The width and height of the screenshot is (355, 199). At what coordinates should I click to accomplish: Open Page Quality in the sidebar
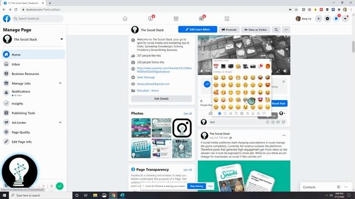[33, 132]
